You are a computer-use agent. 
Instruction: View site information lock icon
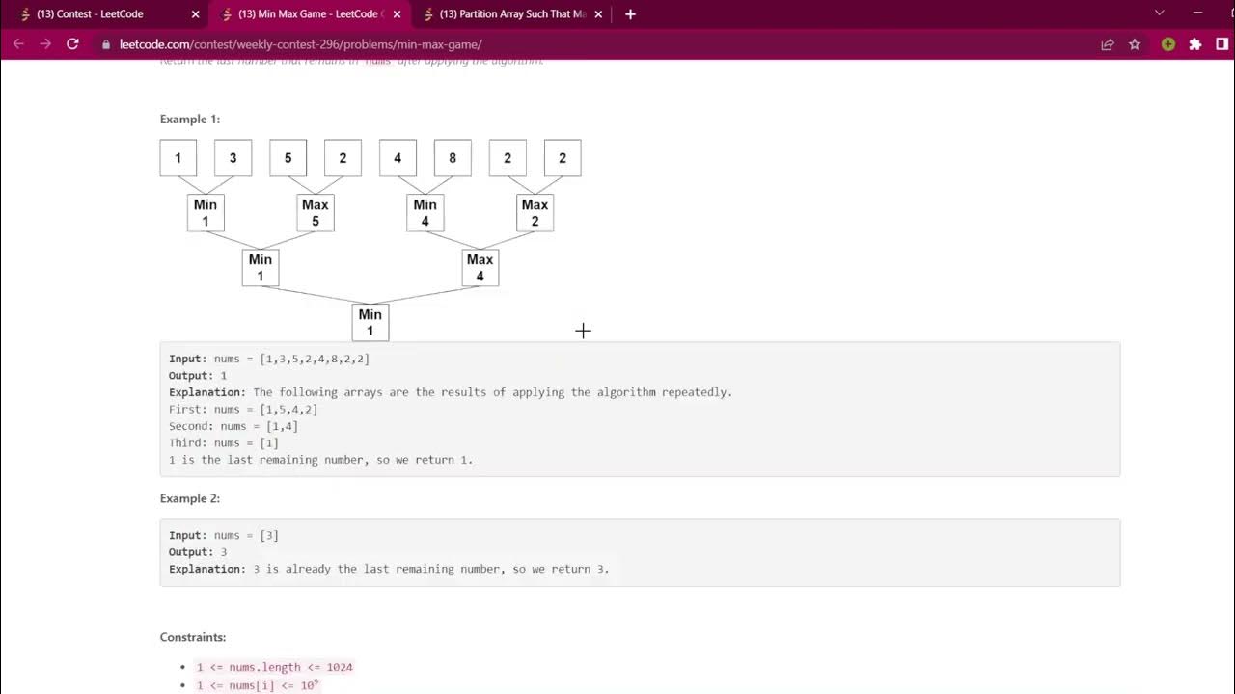pyautogui.click(x=106, y=44)
